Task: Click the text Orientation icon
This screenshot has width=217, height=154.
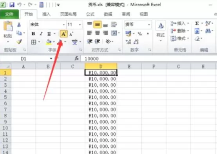Action: click(x=108, y=41)
